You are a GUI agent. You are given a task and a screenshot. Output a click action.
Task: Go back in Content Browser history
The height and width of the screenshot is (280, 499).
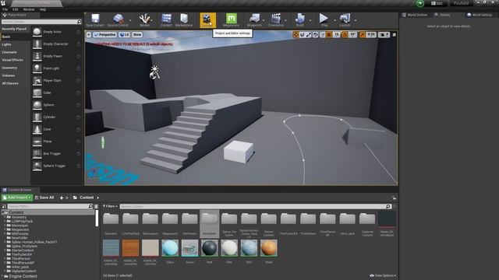pyautogui.click(x=62, y=198)
